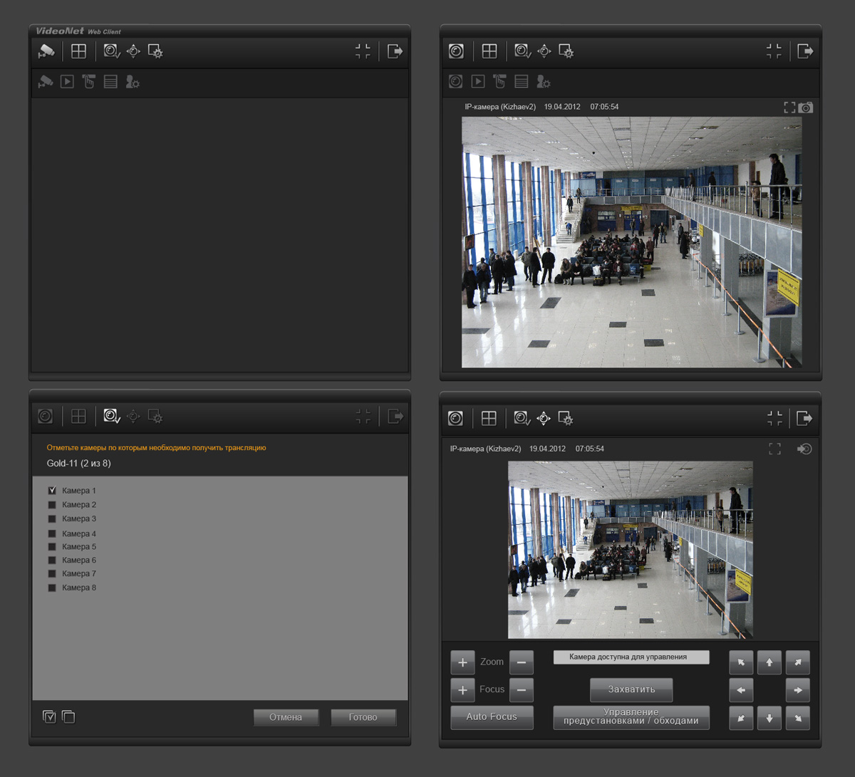Click the collapse view icon in the large video panel
The image size is (855, 777).
click(774, 51)
